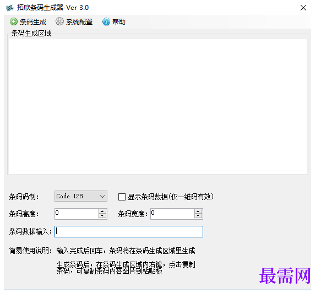Expand the 条码码制 Code 128 dropdown
321x293 pixels.
click(x=102, y=197)
